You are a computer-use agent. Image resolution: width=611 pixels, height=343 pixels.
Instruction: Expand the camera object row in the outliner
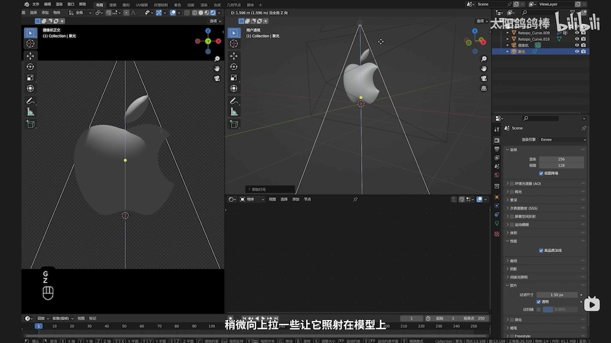[507, 45]
